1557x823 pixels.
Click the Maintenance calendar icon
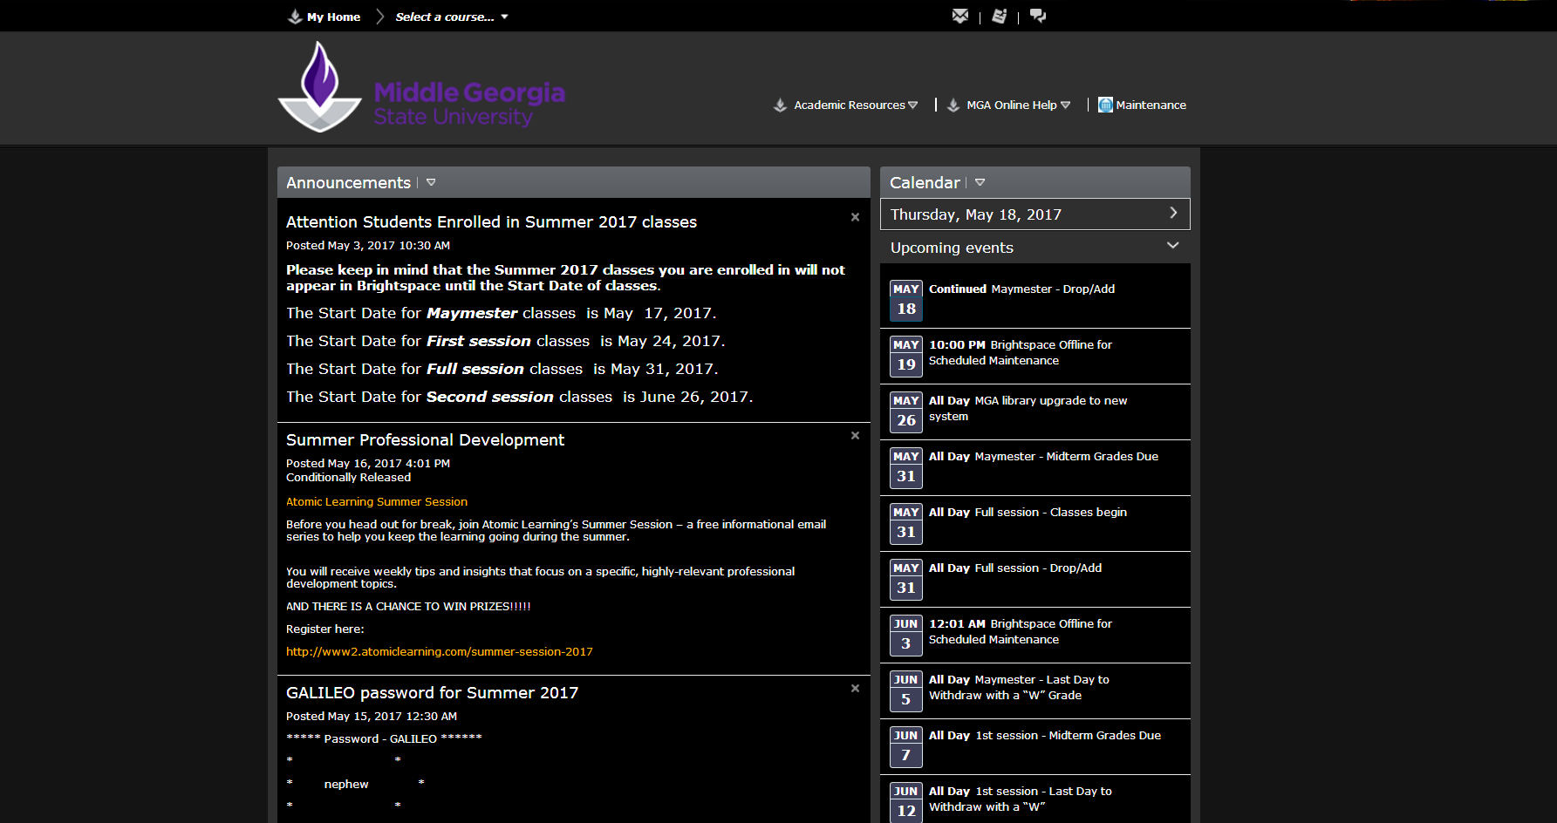pyautogui.click(x=1105, y=105)
